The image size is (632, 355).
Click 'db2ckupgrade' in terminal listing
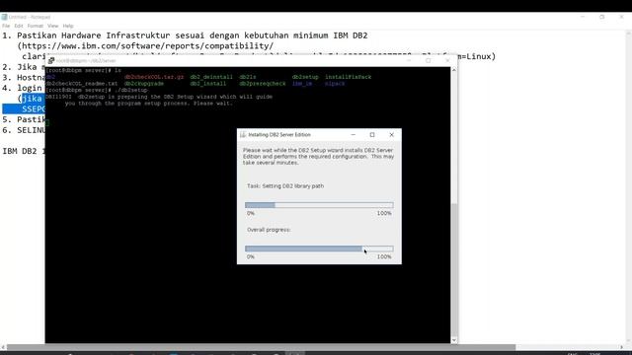(144, 84)
